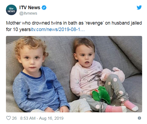Image resolution: width=147 pixels, height=124 pixels.
Task: Open the tweet's embedded photo
Action: click(x=74, y=74)
